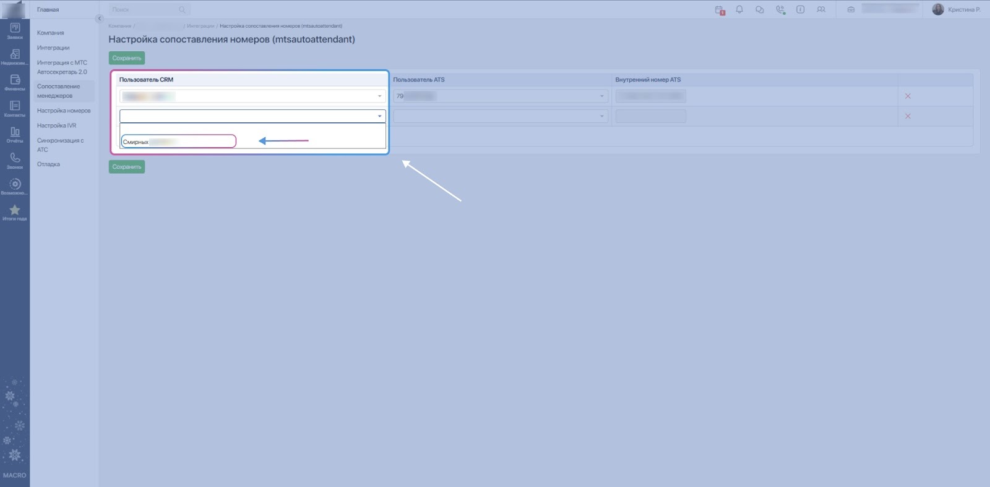Screen dimensions: 990x487
Task: Expand second row ATS user dropdown
Action: 501,116
